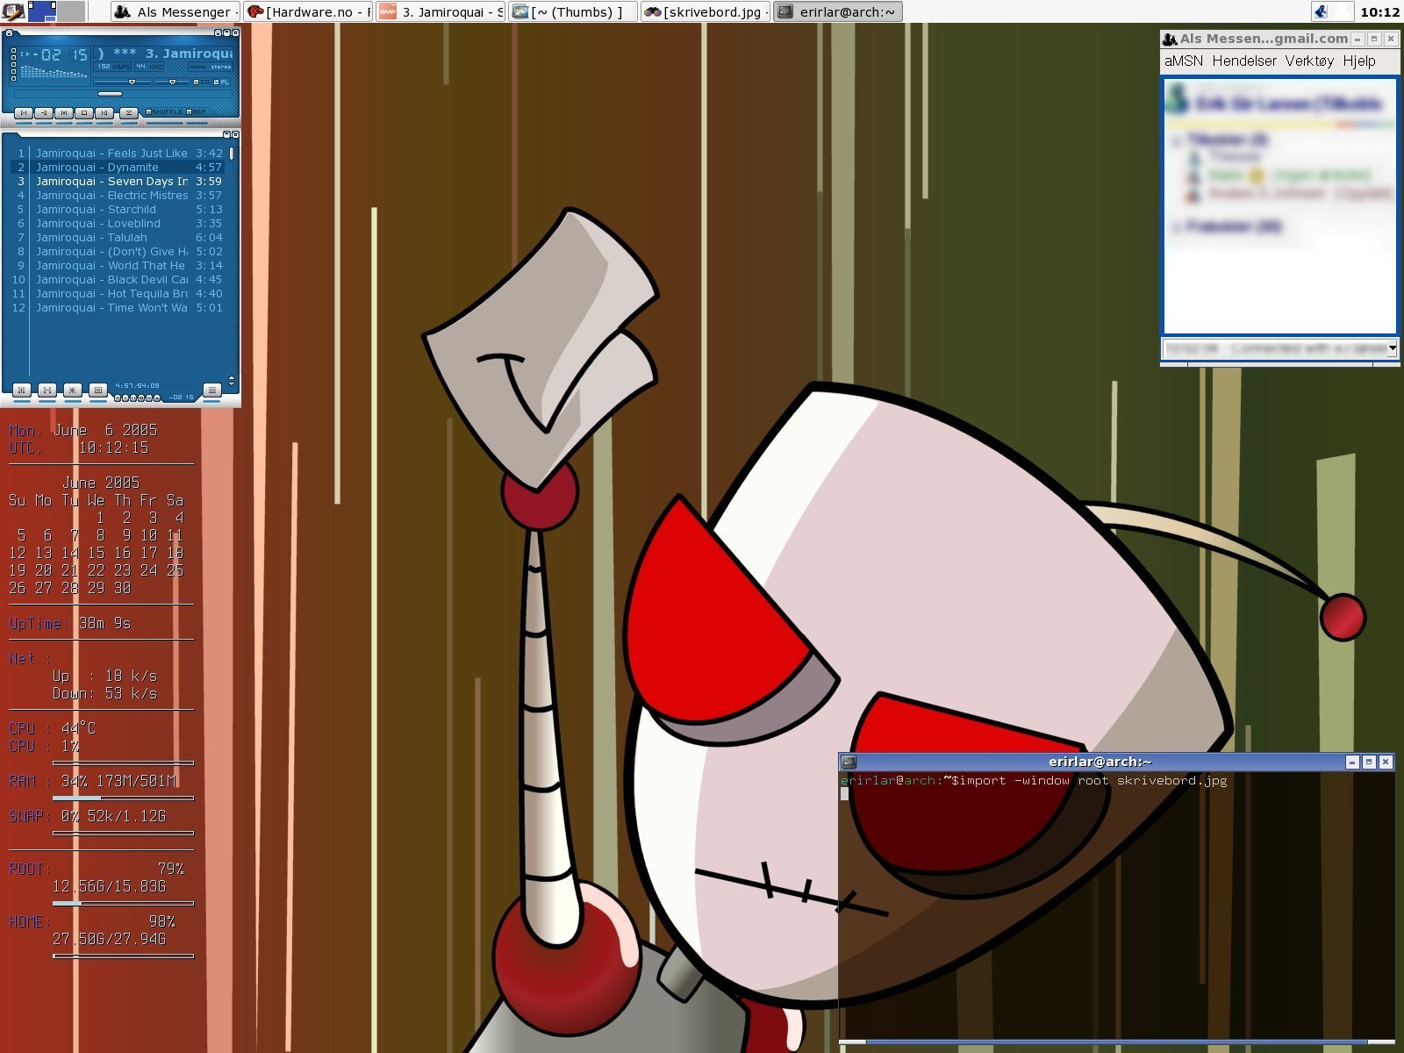1404x1053 pixels.
Task: Click the terminal title bar 'erirlar@arch:~'
Action: (1100, 762)
